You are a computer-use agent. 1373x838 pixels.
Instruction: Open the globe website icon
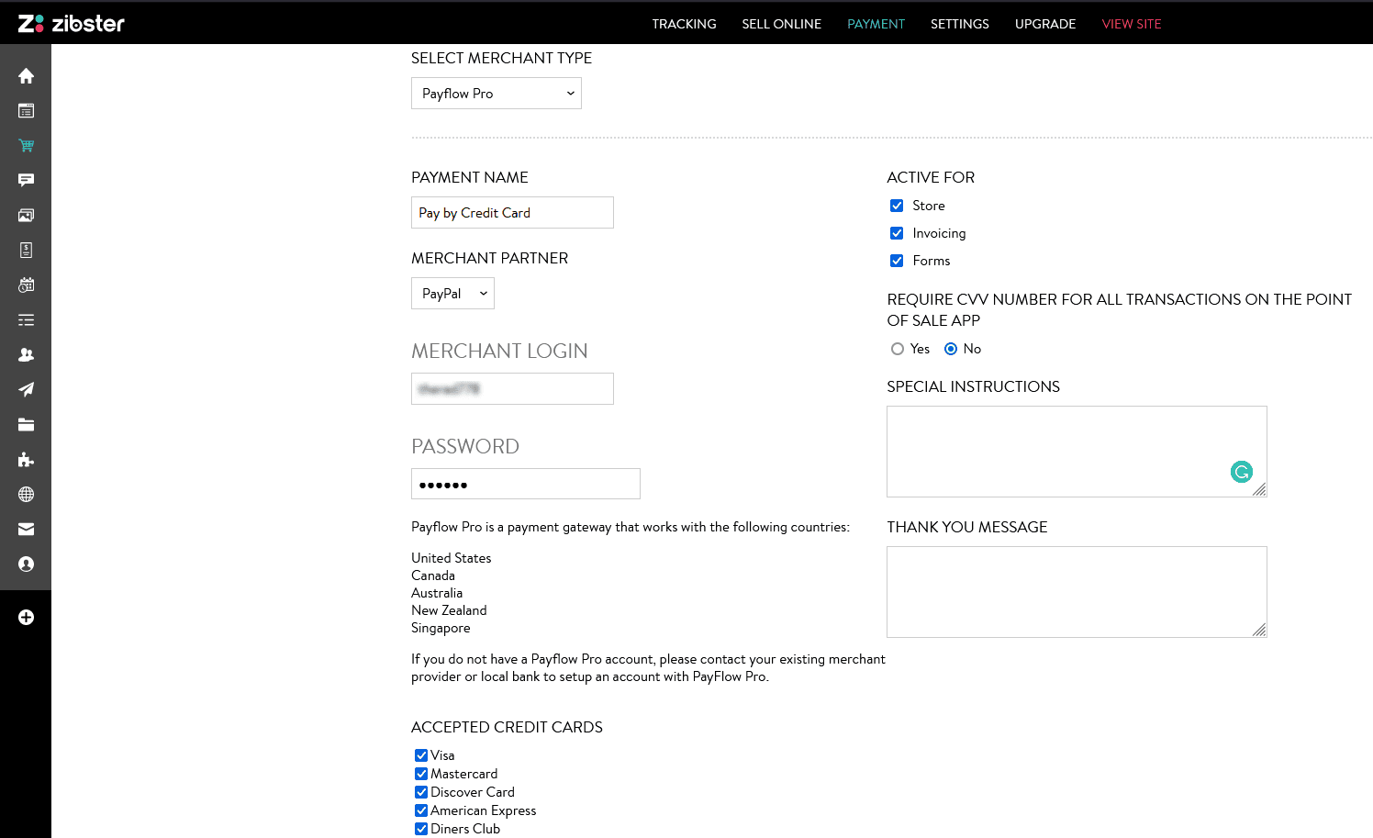pyautogui.click(x=26, y=494)
